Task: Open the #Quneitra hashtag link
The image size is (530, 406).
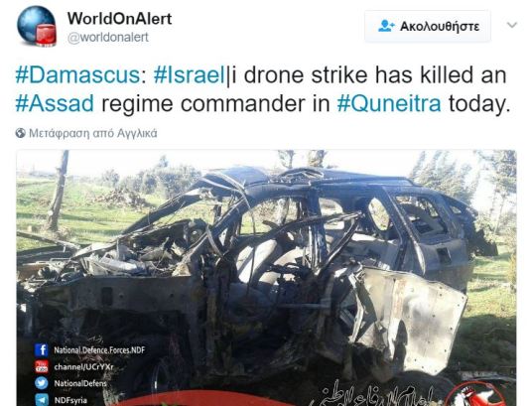Action: pos(389,103)
